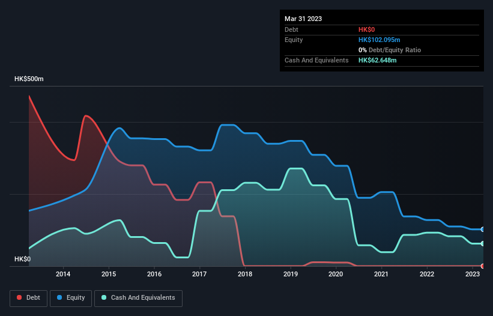The image size is (493, 316).
Task: Click the 2019 axis label
Action: point(291,274)
